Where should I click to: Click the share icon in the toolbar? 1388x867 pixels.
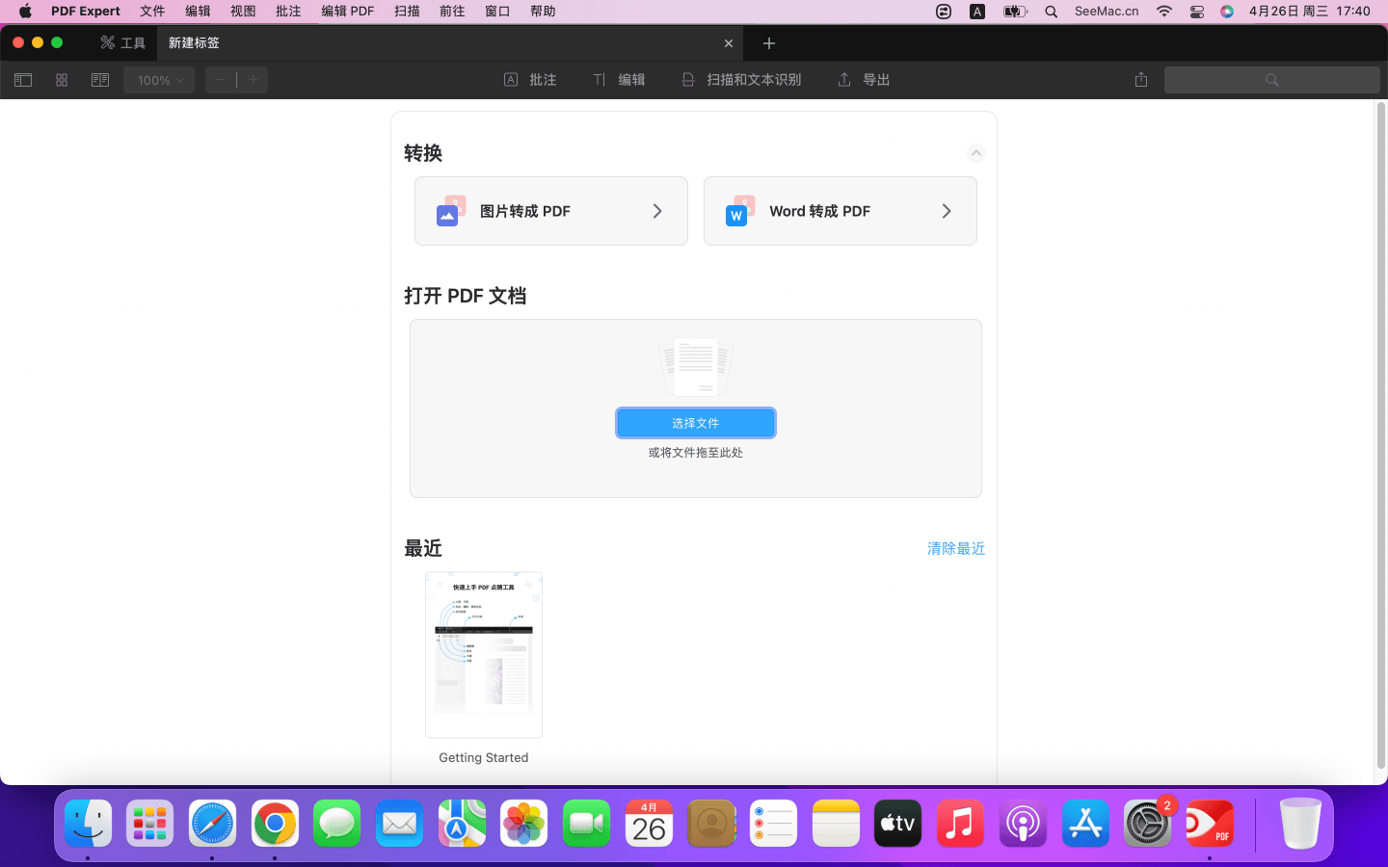pos(1141,80)
